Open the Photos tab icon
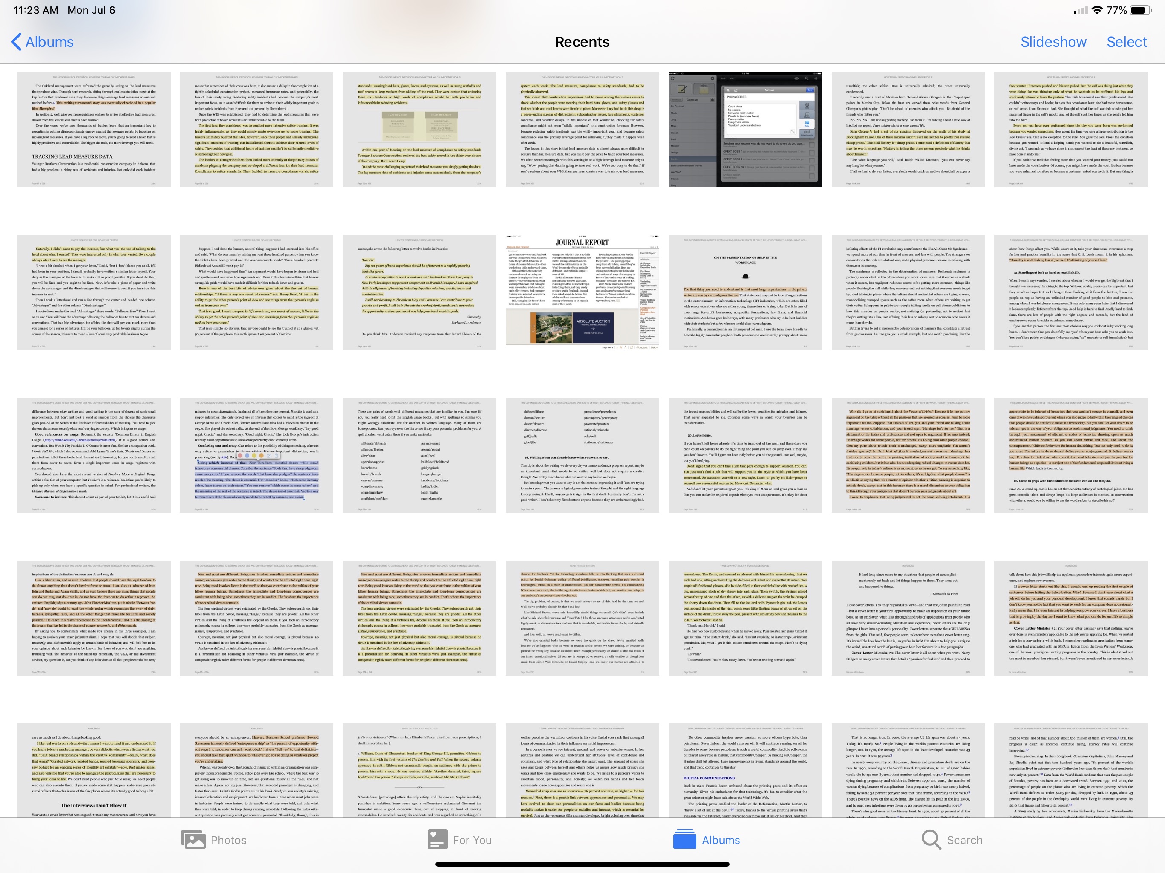 193,840
